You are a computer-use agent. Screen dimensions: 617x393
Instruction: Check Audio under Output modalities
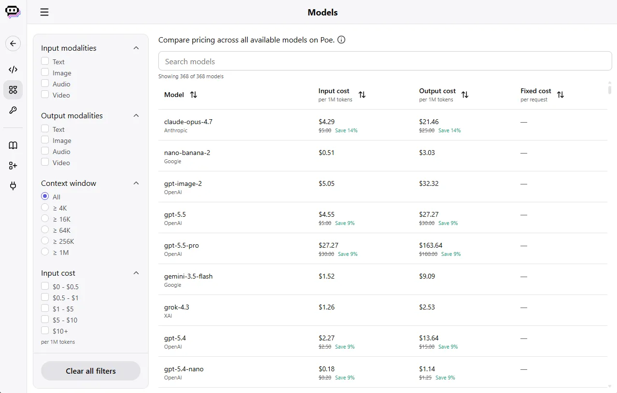45,151
